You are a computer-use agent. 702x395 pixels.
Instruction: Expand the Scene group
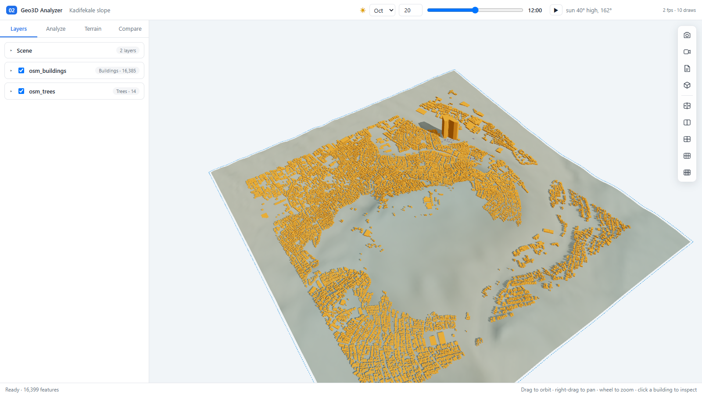tap(11, 50)
